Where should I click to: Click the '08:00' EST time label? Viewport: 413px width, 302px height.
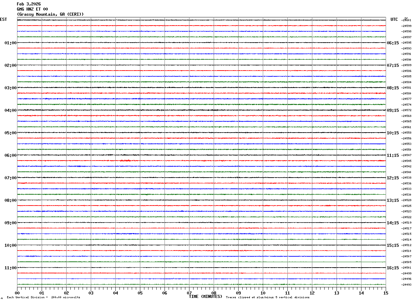pyautogui.click(x=11, y=200)
